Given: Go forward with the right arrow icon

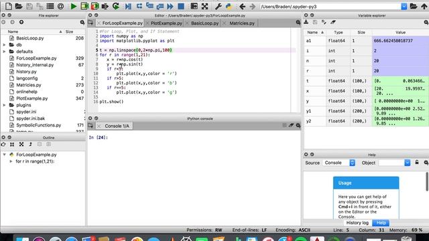Looking at the screenshot, I should (252, 6).
